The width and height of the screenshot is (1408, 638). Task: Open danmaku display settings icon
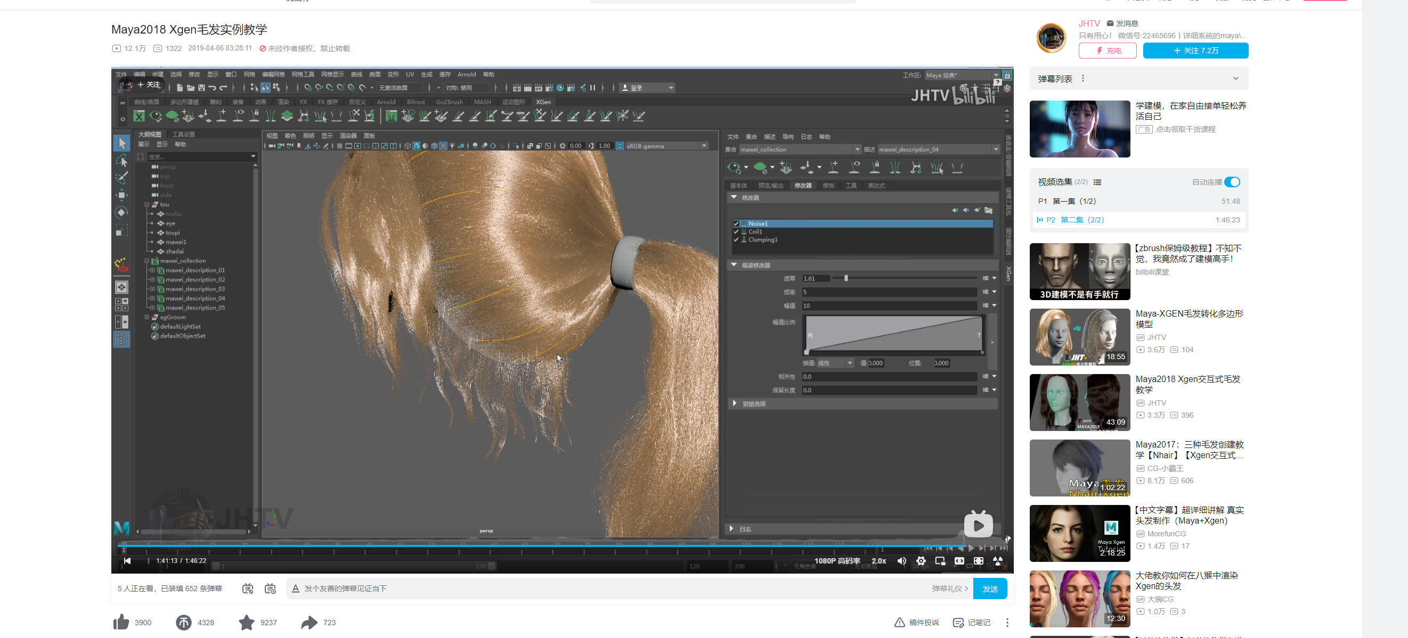[270, 589]
